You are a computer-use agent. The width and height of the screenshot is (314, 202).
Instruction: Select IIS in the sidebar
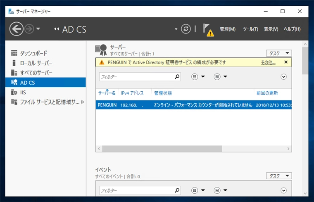[46, 92]
